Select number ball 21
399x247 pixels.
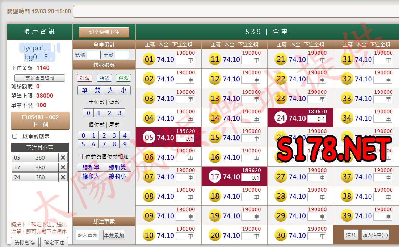281,59
